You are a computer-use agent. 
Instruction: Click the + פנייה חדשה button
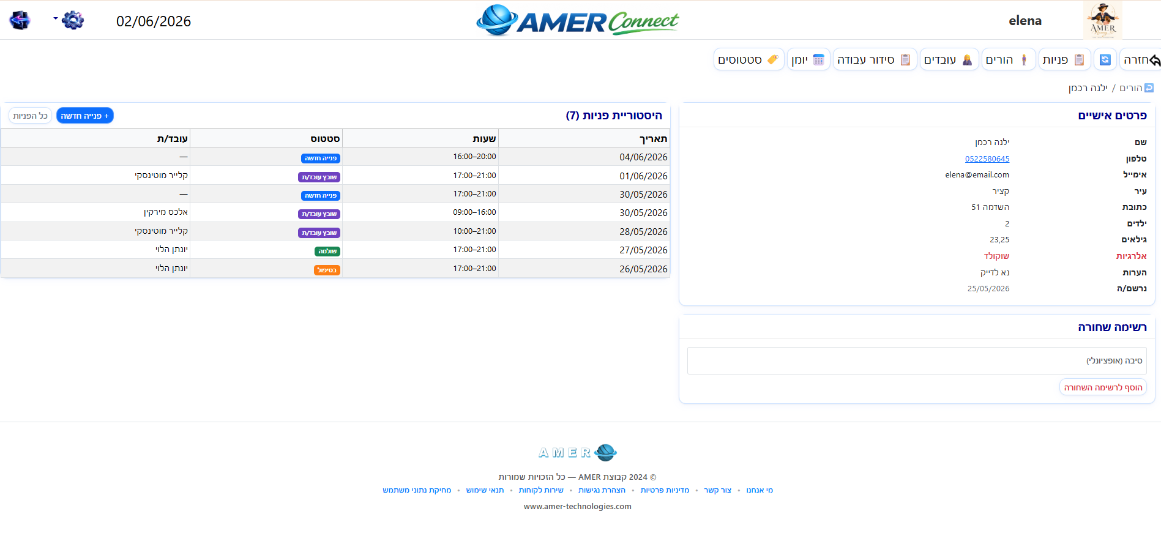coord(85,116)
